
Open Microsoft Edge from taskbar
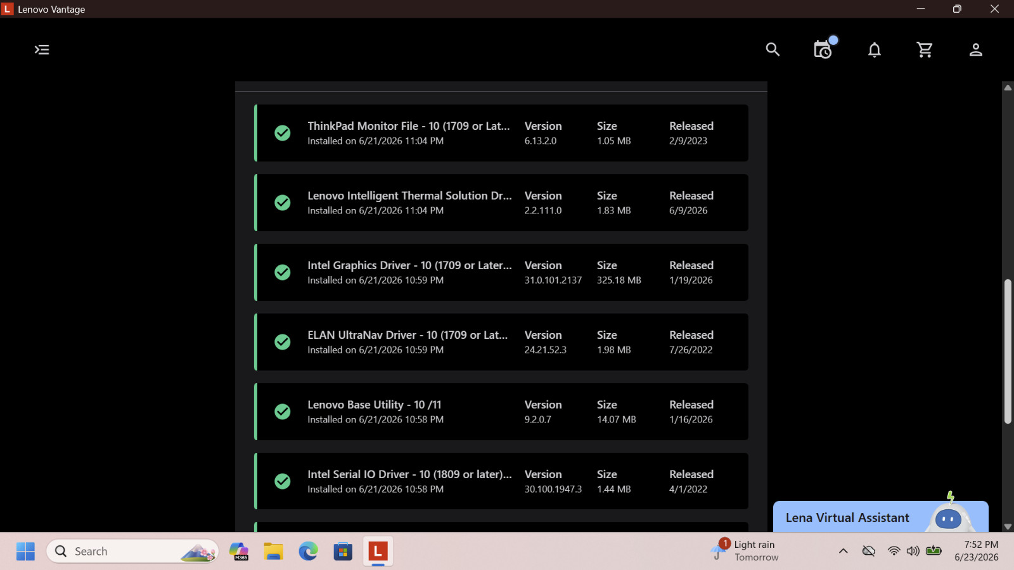[309, 552]
